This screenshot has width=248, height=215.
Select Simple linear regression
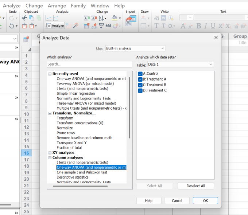(76, 93)
